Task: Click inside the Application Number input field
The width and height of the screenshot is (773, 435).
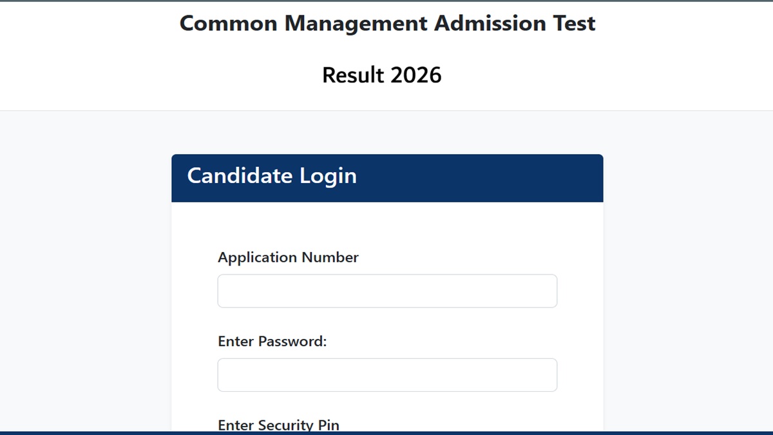Action: pyautogui.click(x=386, y=291)
